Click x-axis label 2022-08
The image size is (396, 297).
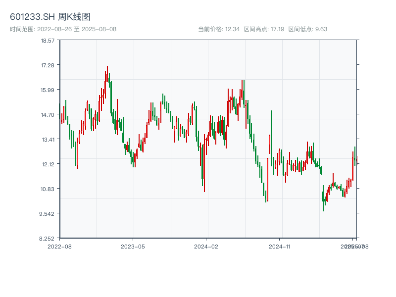click(59, 247)
